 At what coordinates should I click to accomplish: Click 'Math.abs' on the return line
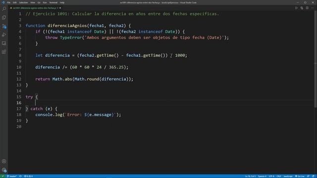pyautogui.click(x=62, y=79)
